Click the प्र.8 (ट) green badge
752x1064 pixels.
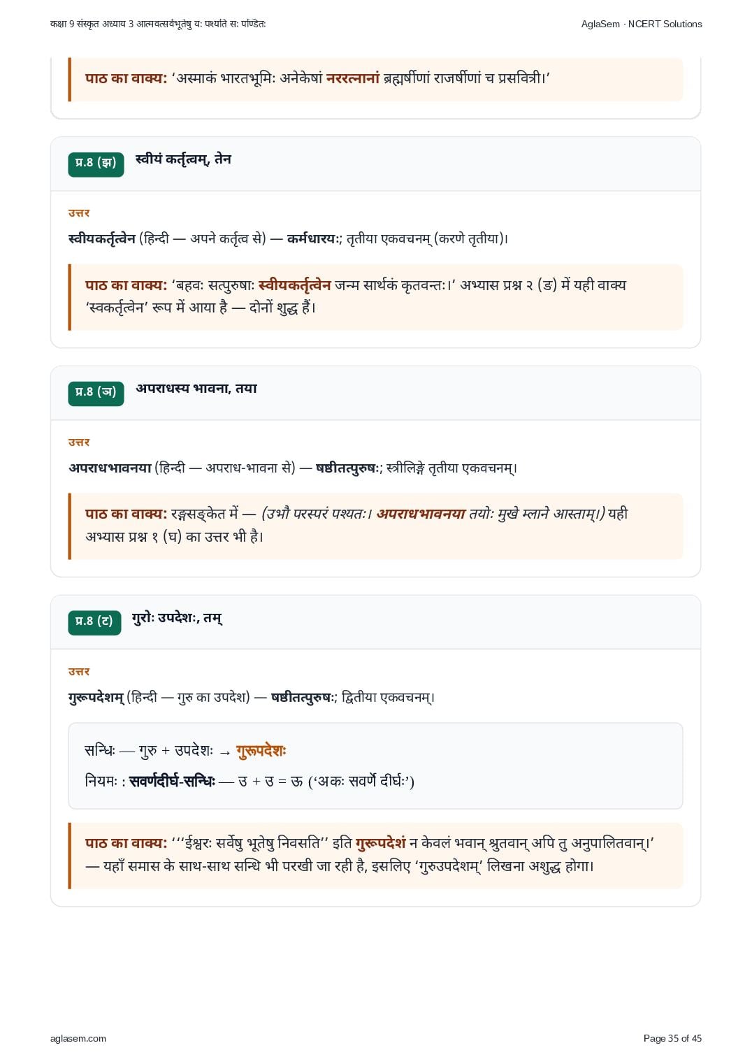tap(94, 622)
